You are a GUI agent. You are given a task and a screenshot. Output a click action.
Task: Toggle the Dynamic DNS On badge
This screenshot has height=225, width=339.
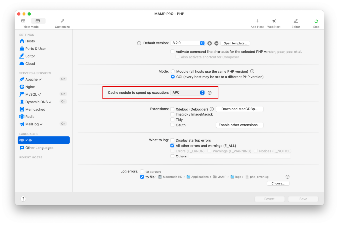click(x=63, y=101)
